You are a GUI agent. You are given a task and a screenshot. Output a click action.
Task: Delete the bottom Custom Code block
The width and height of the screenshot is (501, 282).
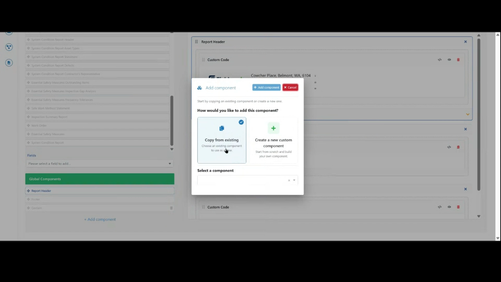458,207
